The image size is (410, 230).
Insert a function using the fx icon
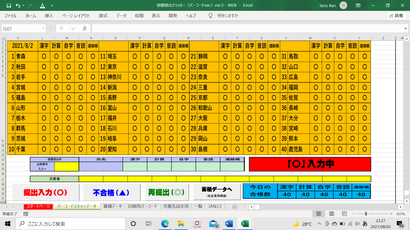tap(85, 28)
